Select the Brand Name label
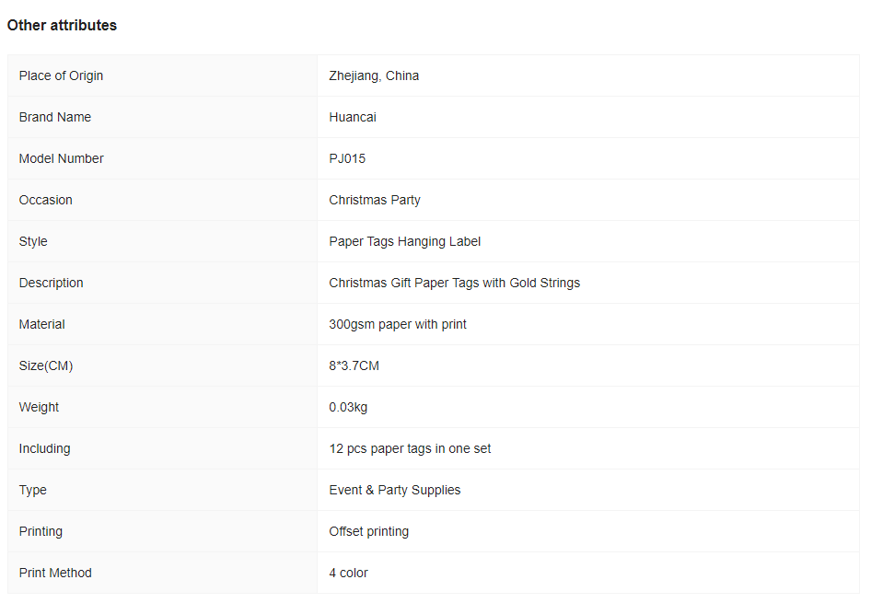The image size is (871, 603). (55, 117)
